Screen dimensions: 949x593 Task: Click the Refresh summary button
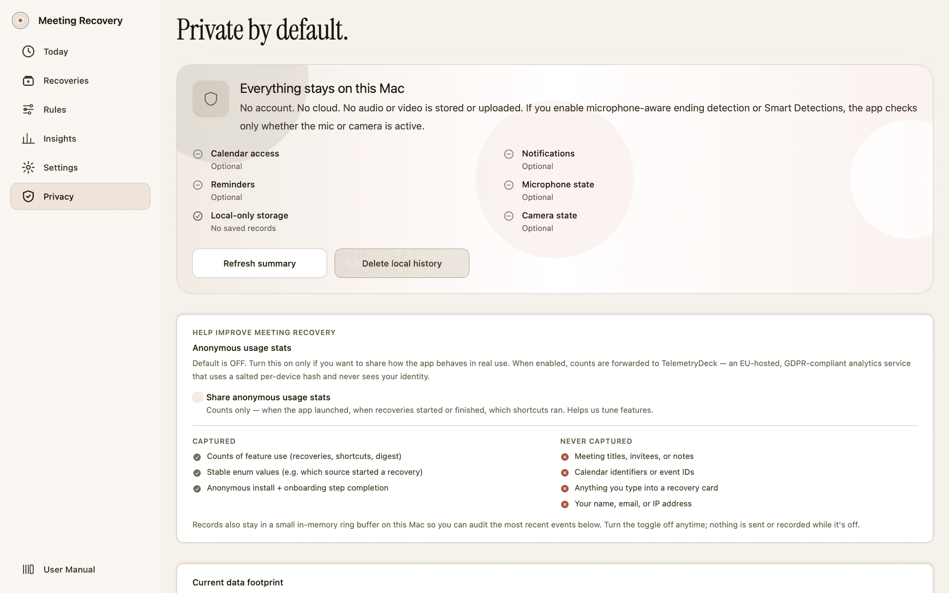click(x=259, y=263)
